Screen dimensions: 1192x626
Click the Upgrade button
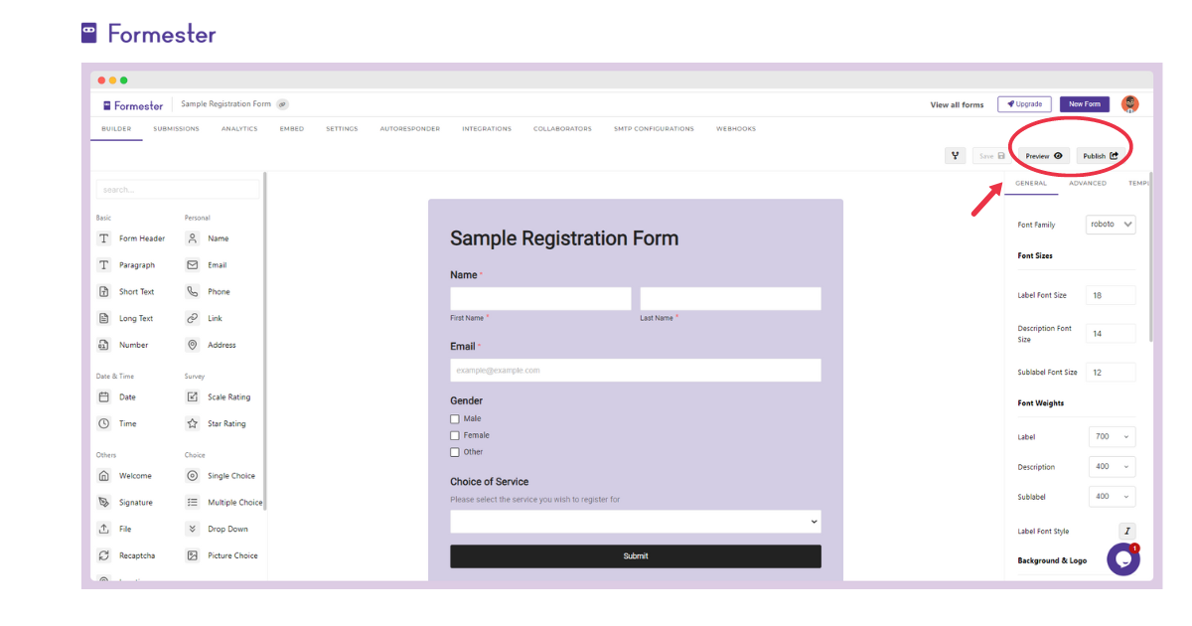(1024, 103)
